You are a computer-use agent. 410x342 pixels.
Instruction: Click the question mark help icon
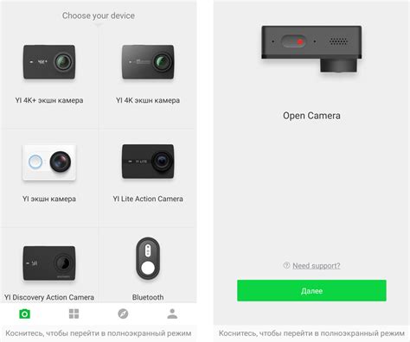coord(286,265)
